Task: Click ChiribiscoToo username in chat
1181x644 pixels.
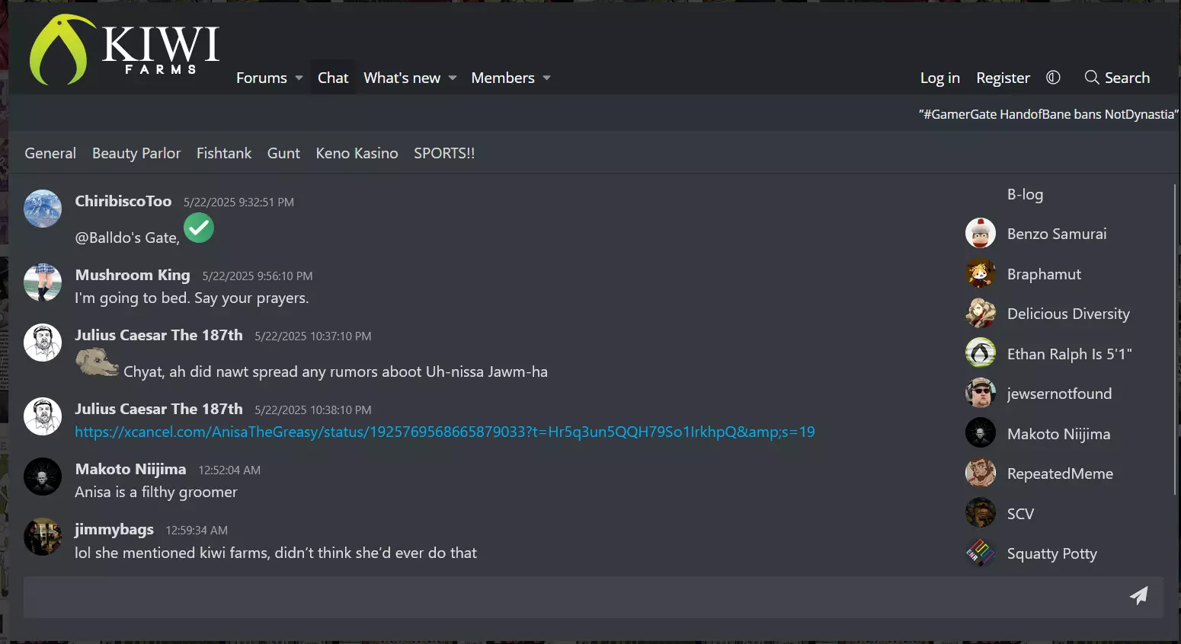Action: pos(123,201)
